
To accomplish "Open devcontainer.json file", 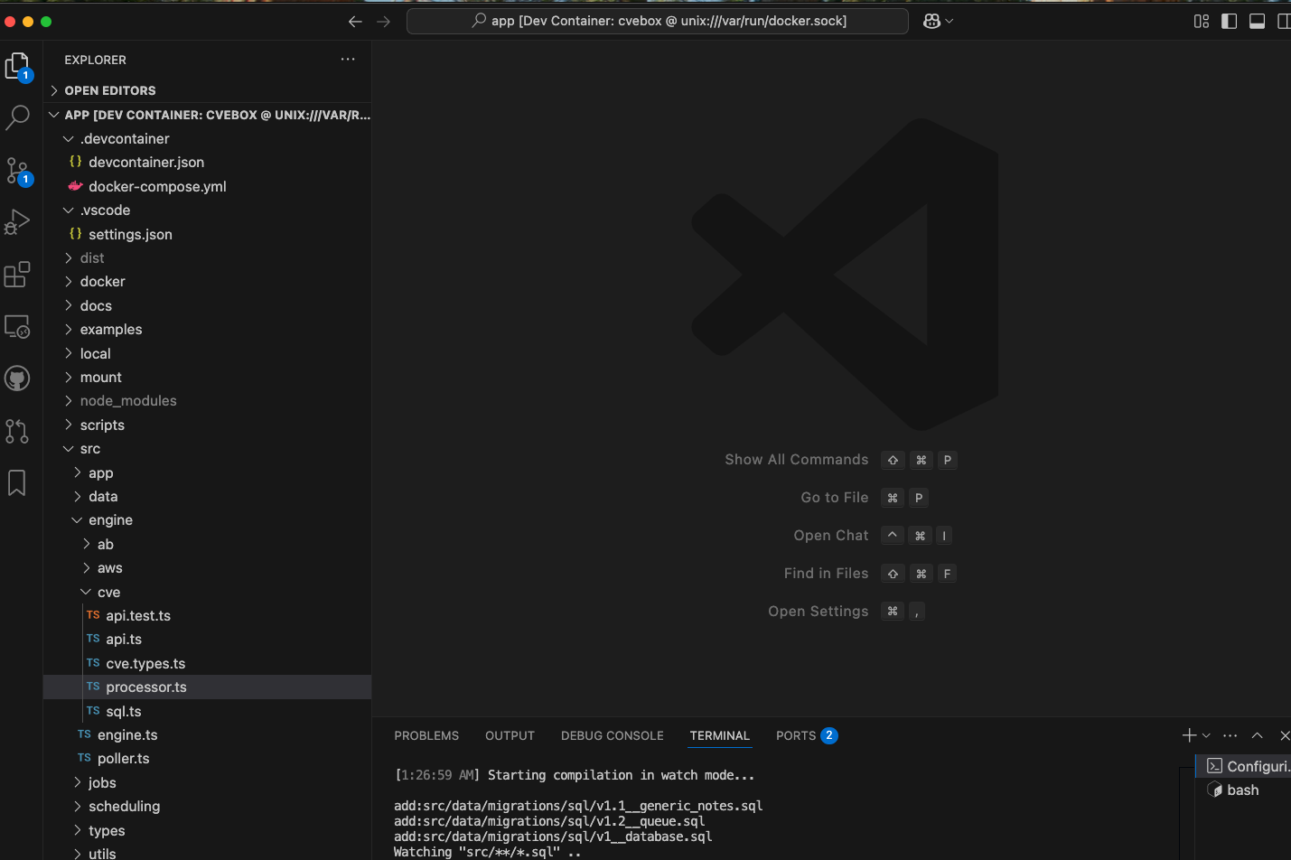I will (x=208, y=162).
